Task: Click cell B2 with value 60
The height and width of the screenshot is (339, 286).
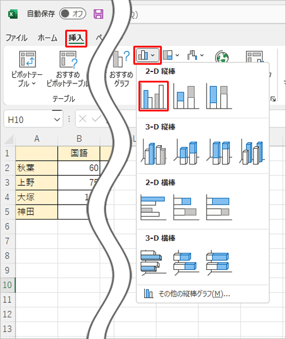Action: (79, 168)
